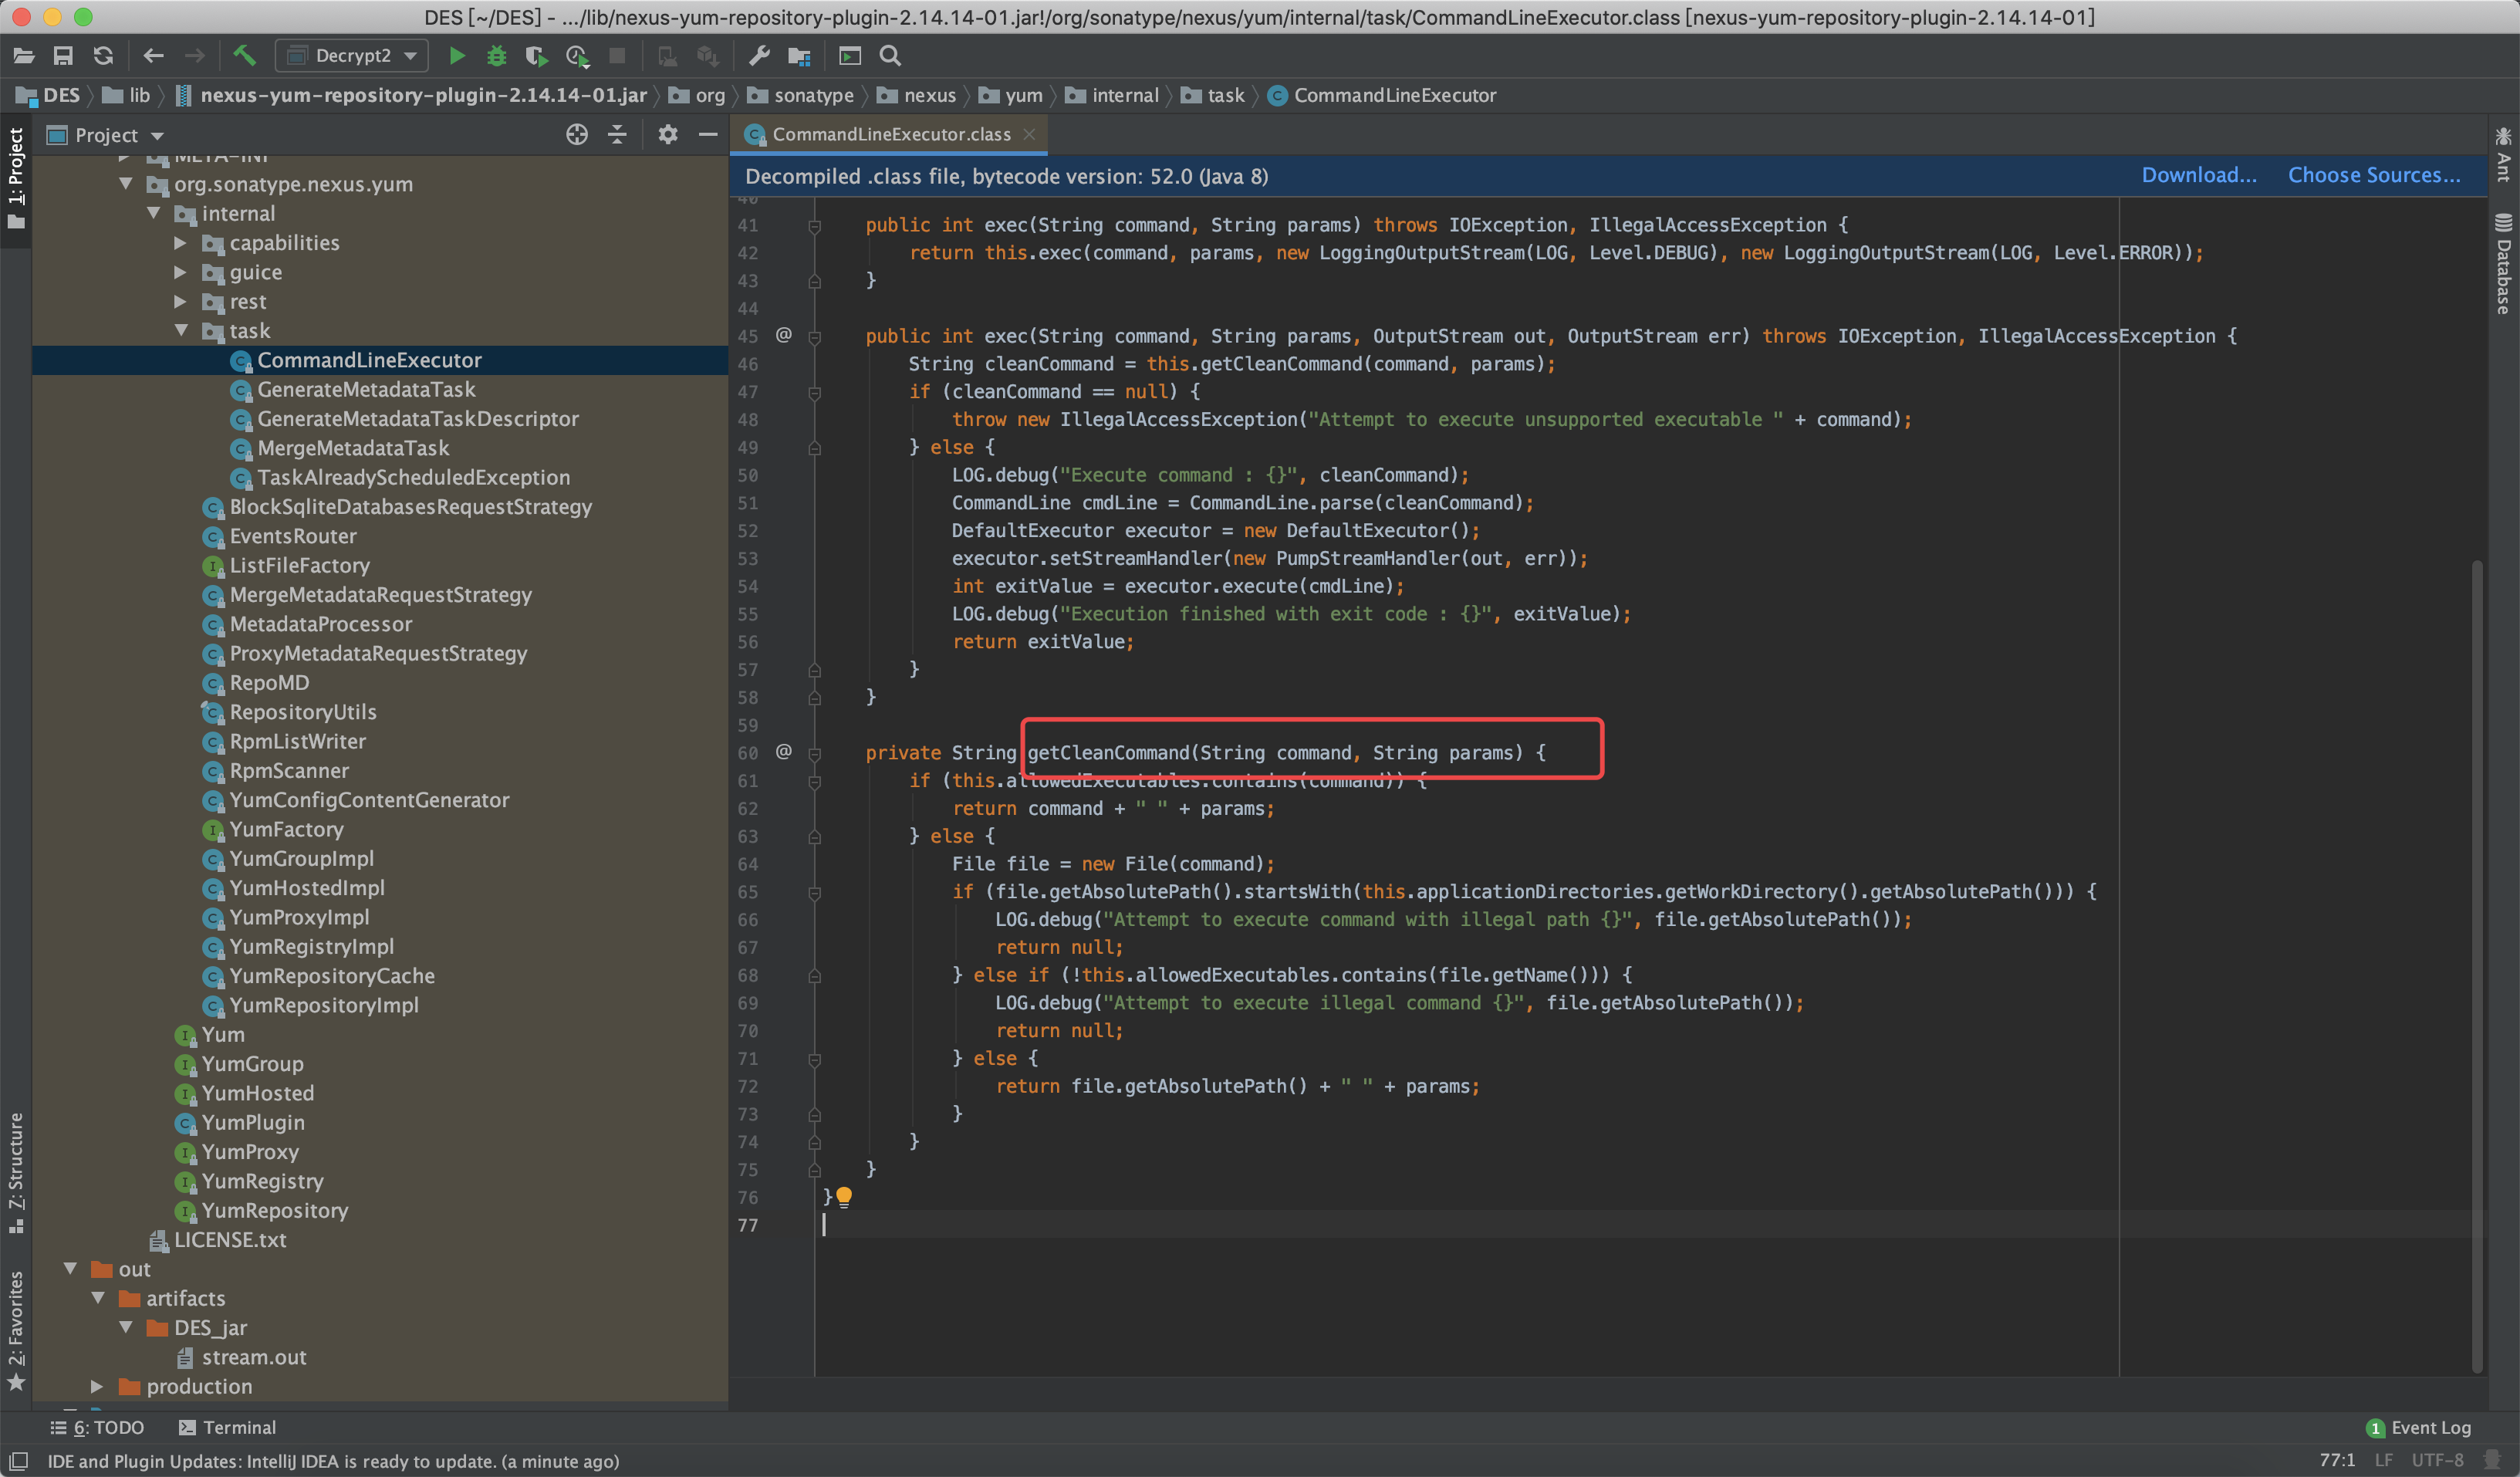Locate current file with crosshair icon
Screen dimensions: 2520x1477
[577, 134]
